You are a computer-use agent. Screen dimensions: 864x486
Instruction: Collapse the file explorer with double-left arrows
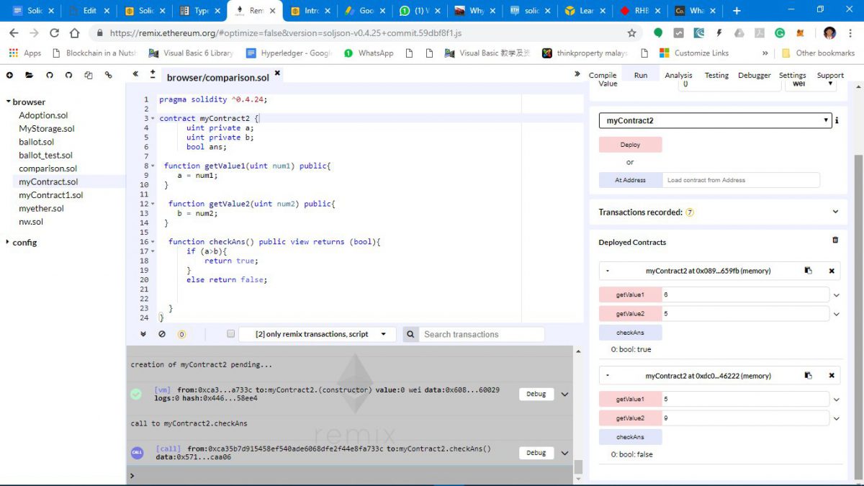pos(135,74)
